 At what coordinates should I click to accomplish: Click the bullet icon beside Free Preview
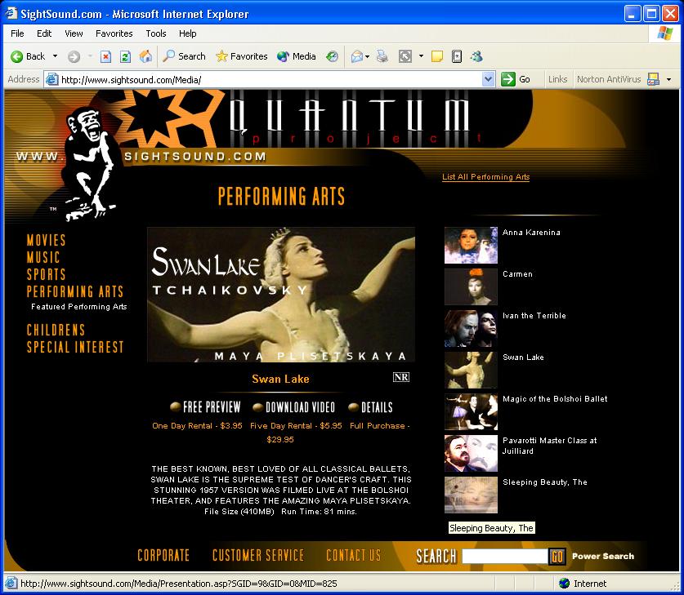click(x=176, y=406)
